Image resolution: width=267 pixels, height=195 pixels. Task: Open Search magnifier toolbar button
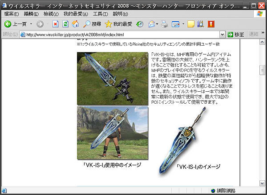click(92, 24)
